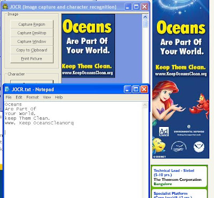The width and height of the screenshot is (214, 198).
Task: Click the Capture Window button
Action: [x=32, y=41]
